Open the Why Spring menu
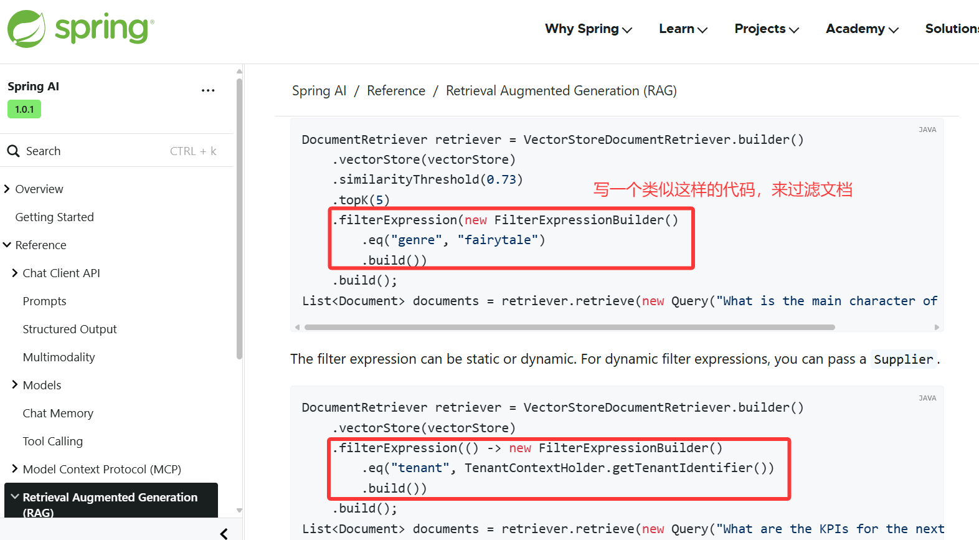Image resolution: width=979 pixels, height=540 pixels. click(x=589, y=29)
